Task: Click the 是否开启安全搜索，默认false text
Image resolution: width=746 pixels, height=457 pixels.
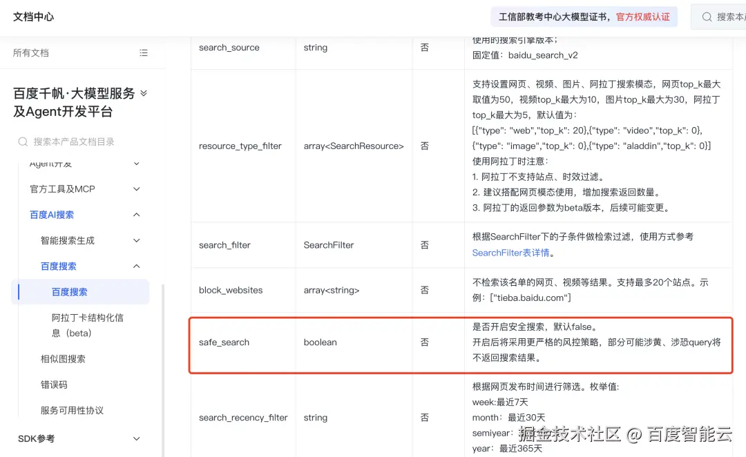Action: click(535, 327)
